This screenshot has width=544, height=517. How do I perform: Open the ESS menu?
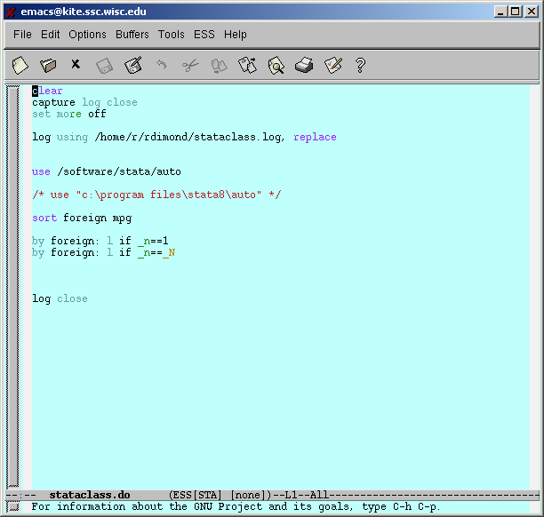pyautogui.click(x=204, y=35)
